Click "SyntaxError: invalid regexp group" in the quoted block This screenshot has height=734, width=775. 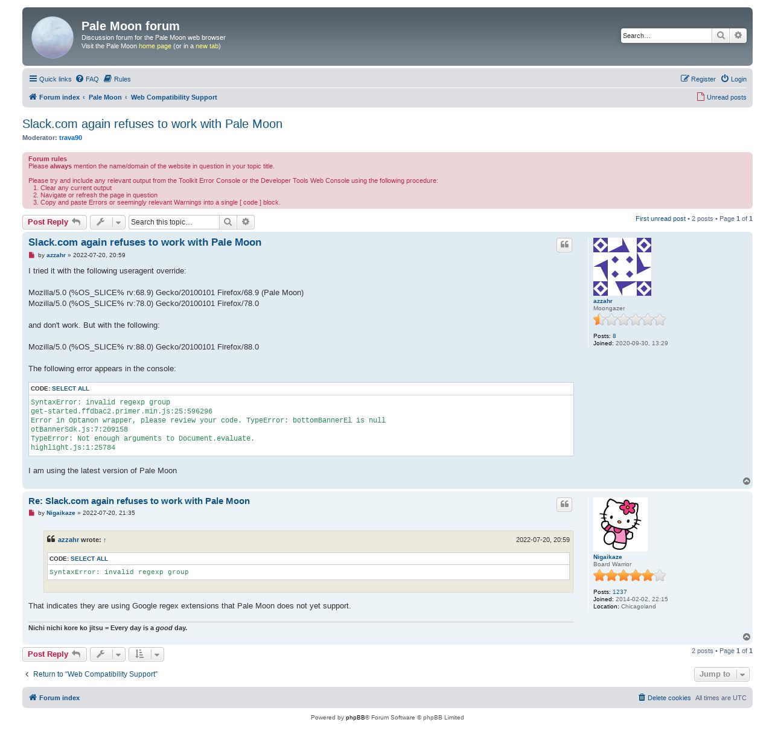pos(119,572)
